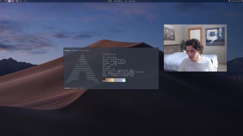Click the yellow color block in neofetch
Viewport: 243px width, 136px height.
coord(112,80)
